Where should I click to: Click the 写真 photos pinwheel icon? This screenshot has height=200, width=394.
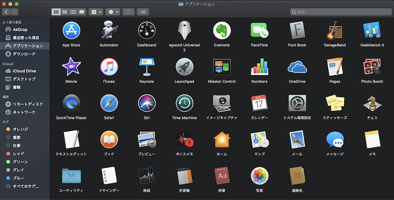pos(259,176)
